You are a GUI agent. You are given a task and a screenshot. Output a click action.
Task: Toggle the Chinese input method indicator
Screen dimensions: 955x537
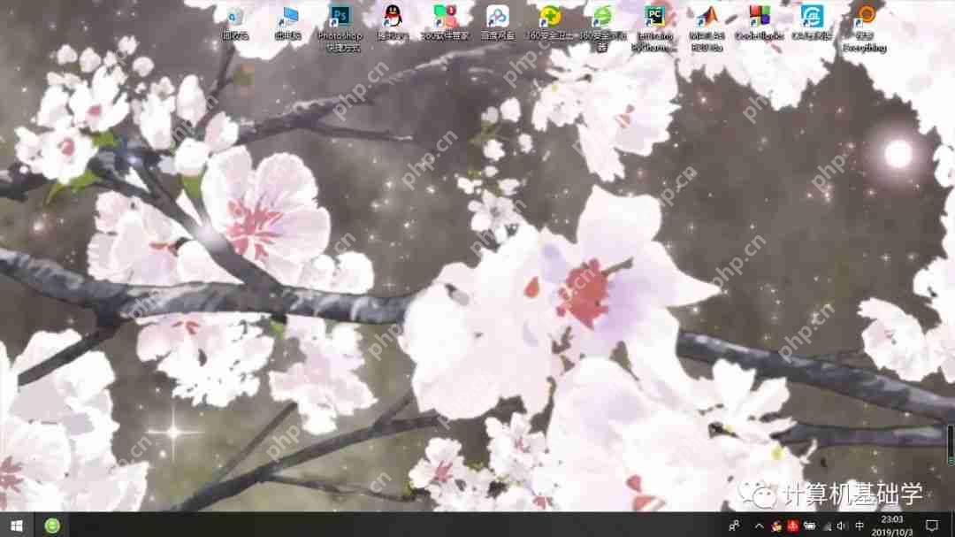tap(859, 525)
